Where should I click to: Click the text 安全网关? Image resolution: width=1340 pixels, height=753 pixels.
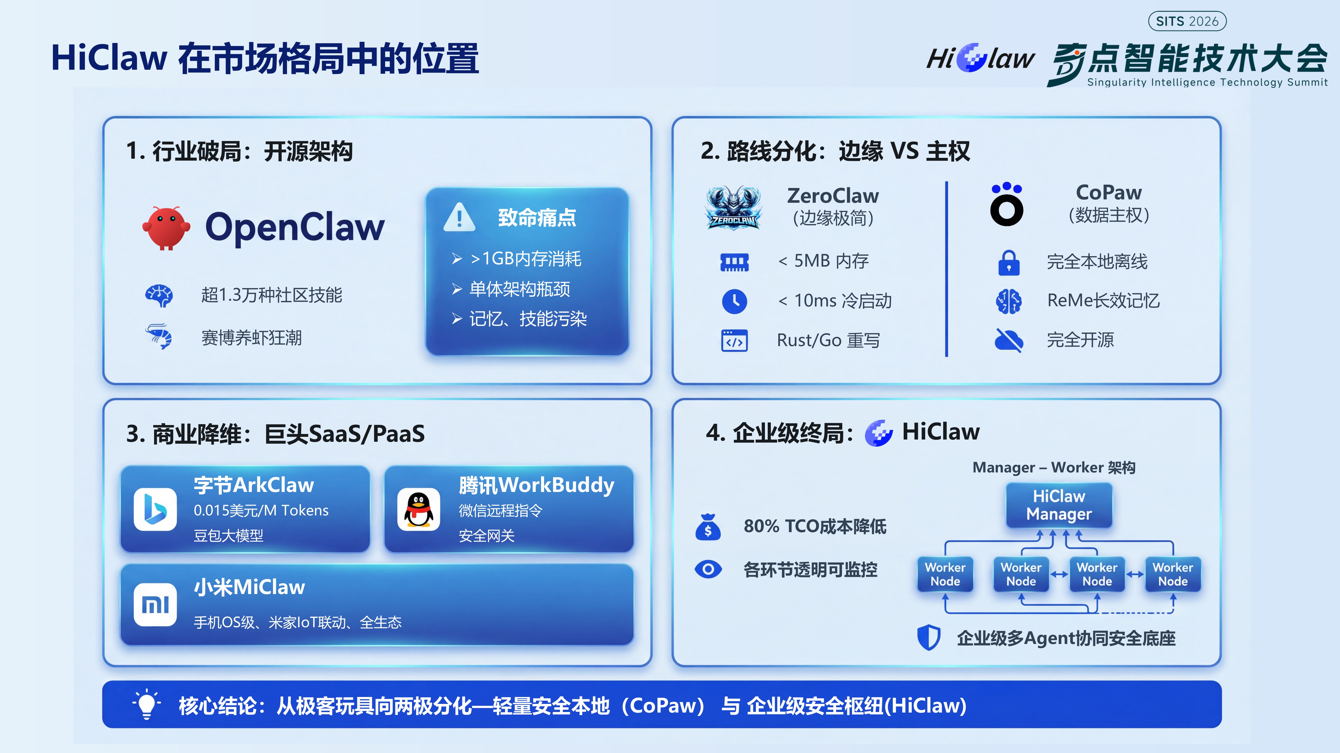[486, 535]
